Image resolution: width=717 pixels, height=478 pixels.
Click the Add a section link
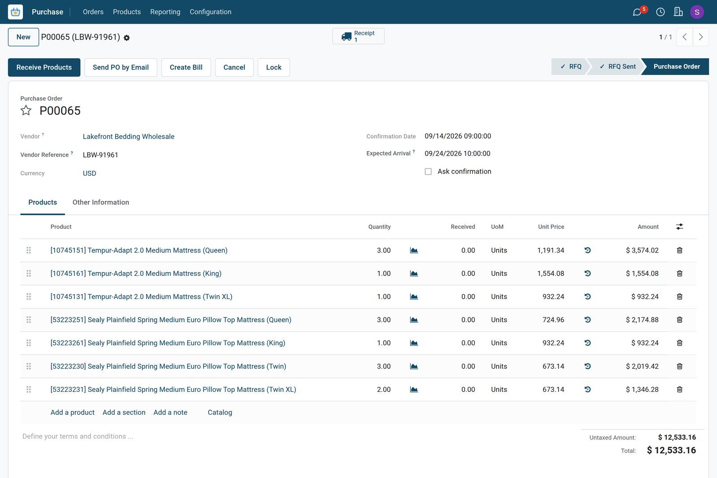[124, 413]
